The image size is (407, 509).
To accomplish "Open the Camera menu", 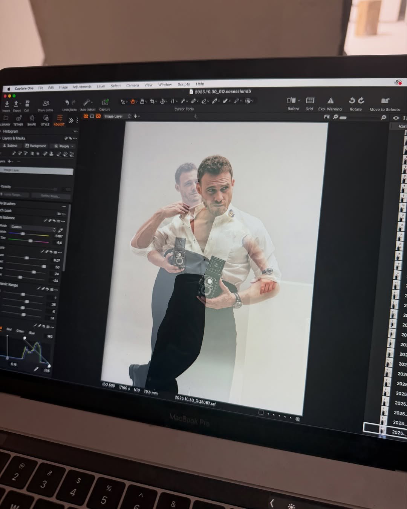I will (132, 86).
